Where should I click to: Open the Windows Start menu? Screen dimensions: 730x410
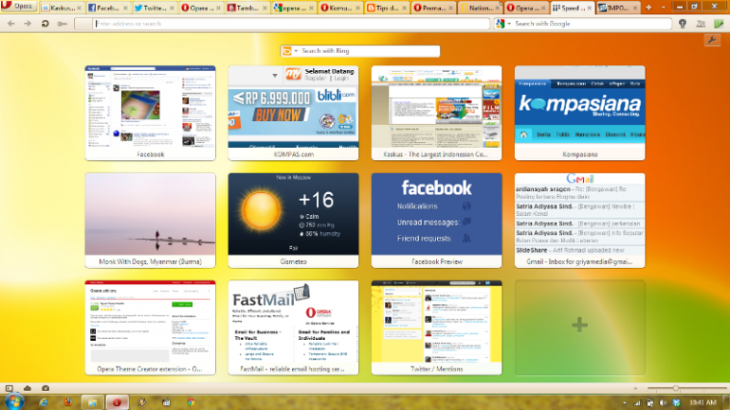(x=14, y=402)
